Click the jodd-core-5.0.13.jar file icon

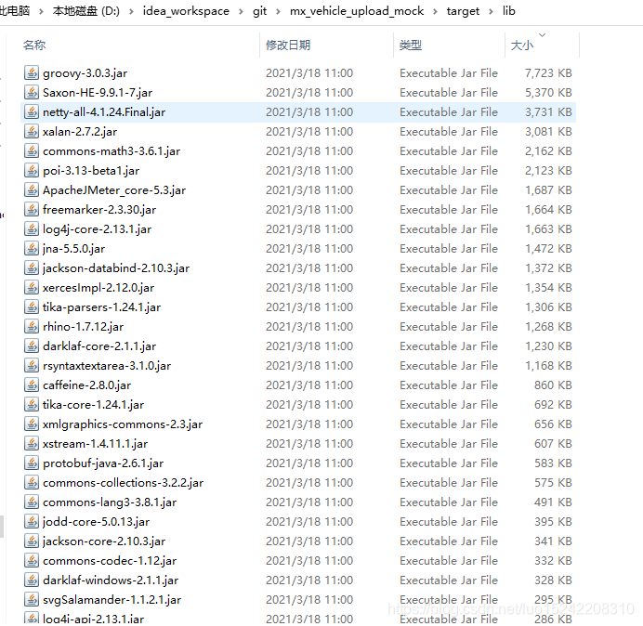[32, 522]
